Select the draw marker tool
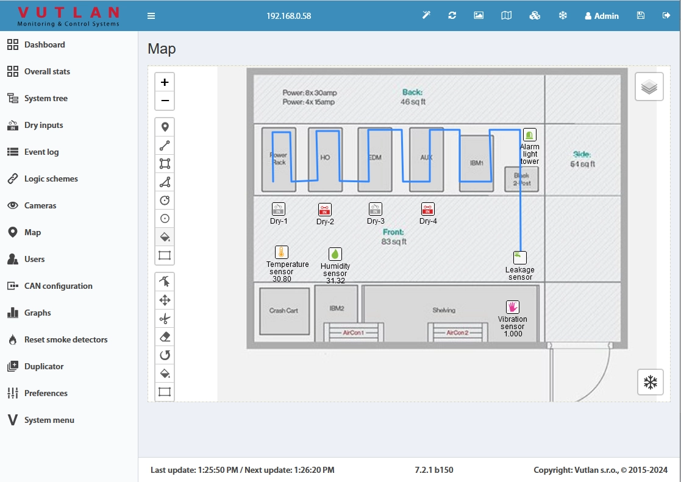 coord(165,127)
